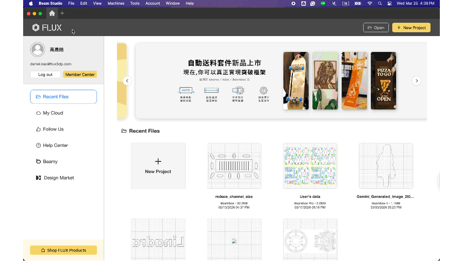Open User's data file thumbnail
This screenshot has width=463, height=261.
pos(310,166)
